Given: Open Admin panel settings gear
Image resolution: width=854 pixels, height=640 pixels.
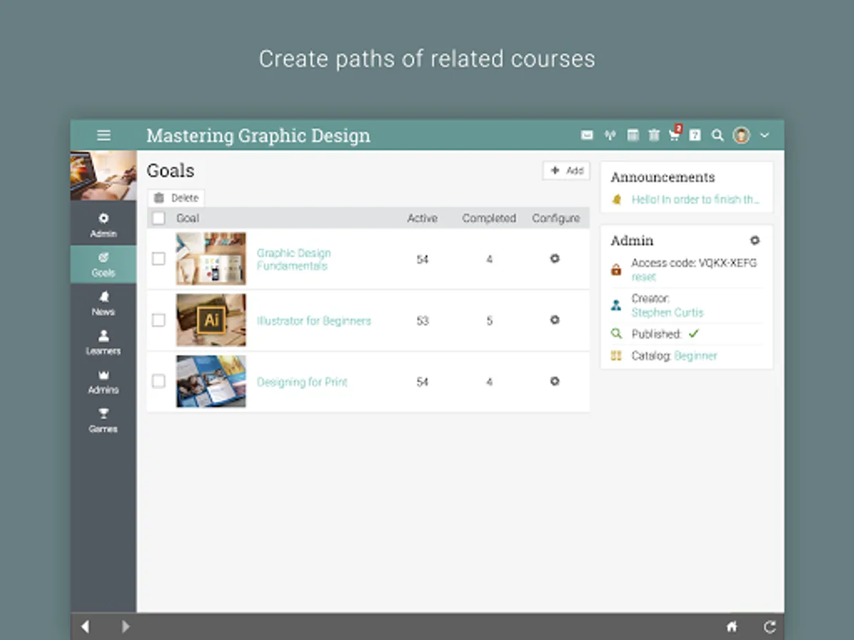Looking at the screenshot, I should 755,240.
